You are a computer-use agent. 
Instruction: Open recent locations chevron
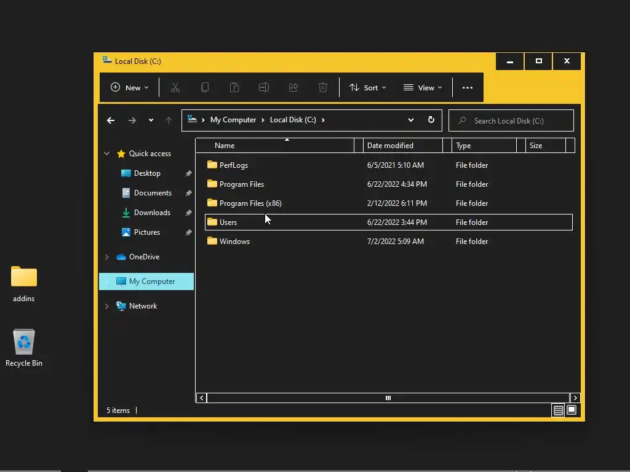click(151, 120)
